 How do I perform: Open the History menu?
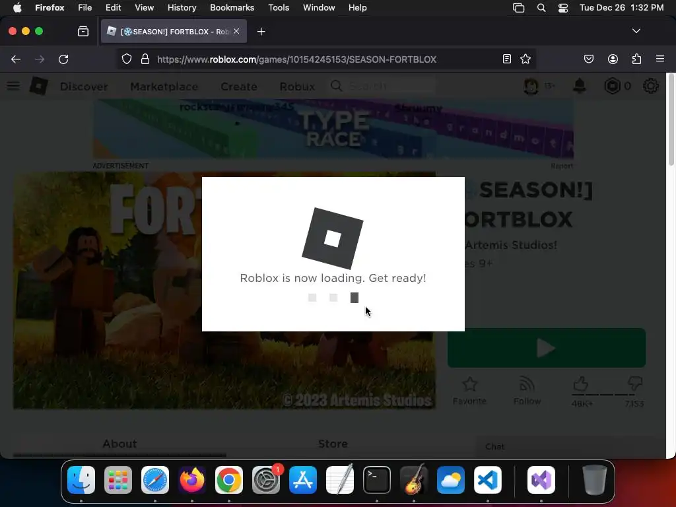[x=182, y=7]
